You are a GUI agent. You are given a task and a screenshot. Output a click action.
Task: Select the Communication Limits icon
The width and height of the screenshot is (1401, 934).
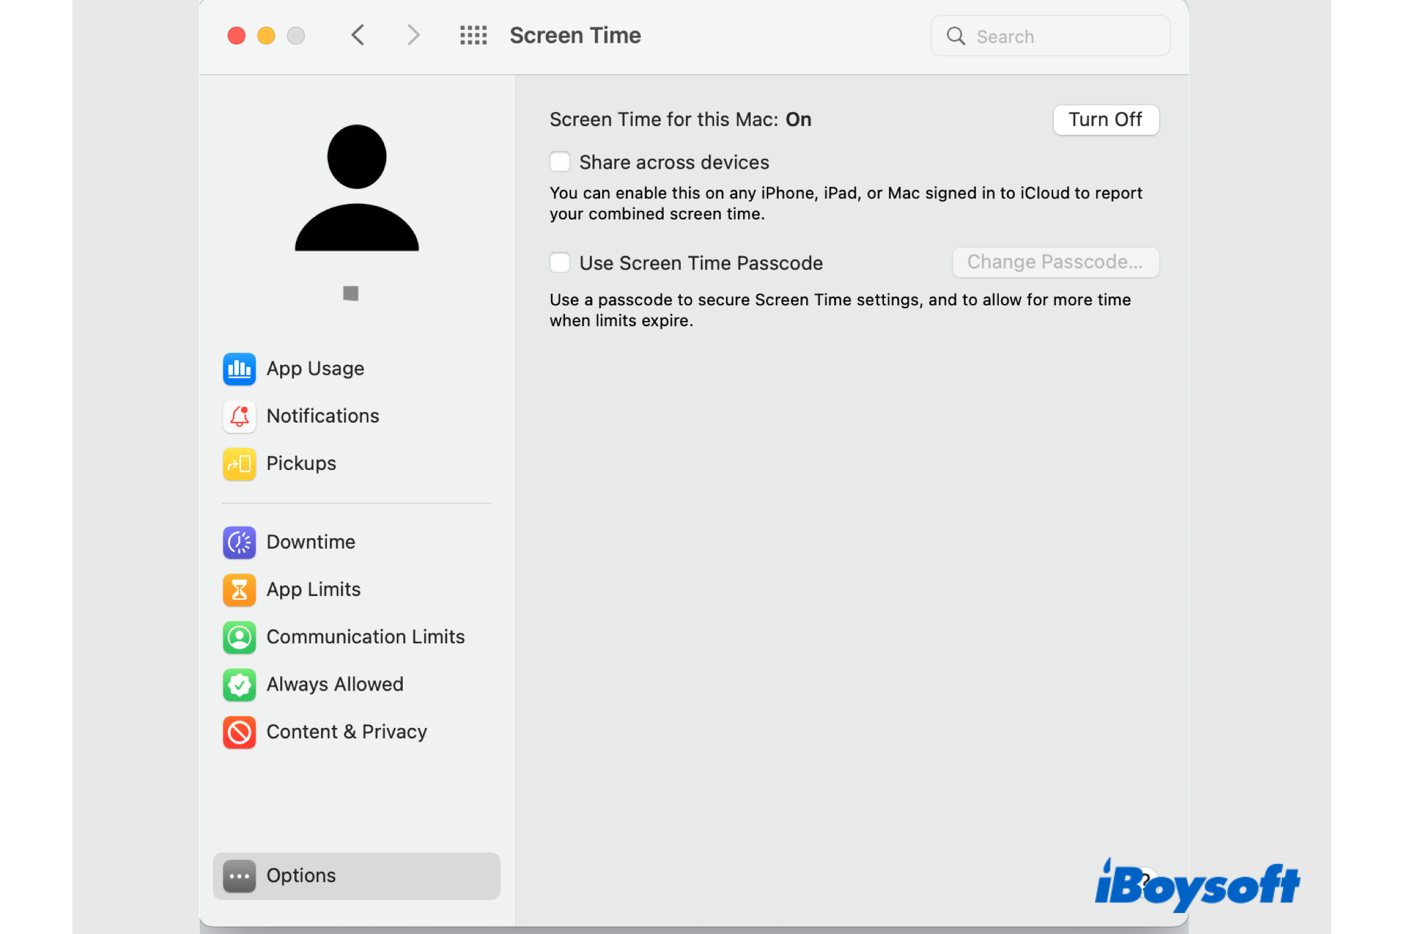click(x=239, y=637)
